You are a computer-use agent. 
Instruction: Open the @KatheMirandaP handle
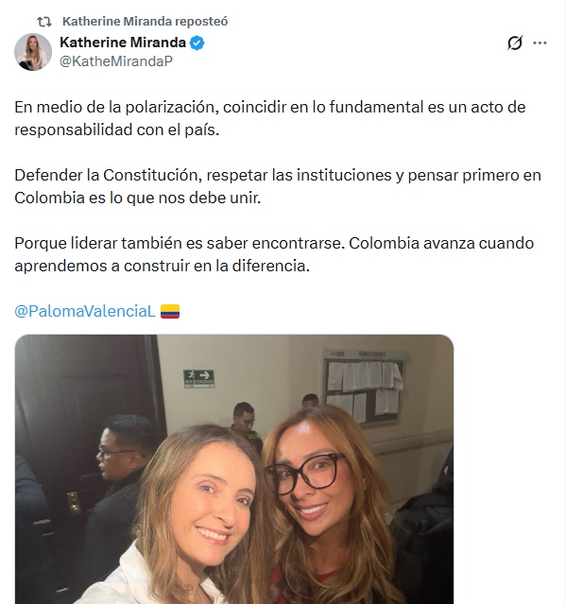(116, 61)
